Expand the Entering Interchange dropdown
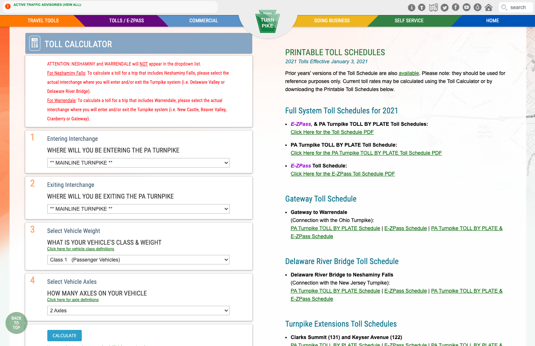The height and width of the screenshot is (346, 535). point(138,163)
